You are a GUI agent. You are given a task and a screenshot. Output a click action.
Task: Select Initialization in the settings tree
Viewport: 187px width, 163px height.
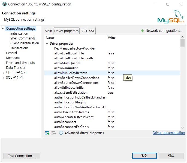tap(19, 33)
